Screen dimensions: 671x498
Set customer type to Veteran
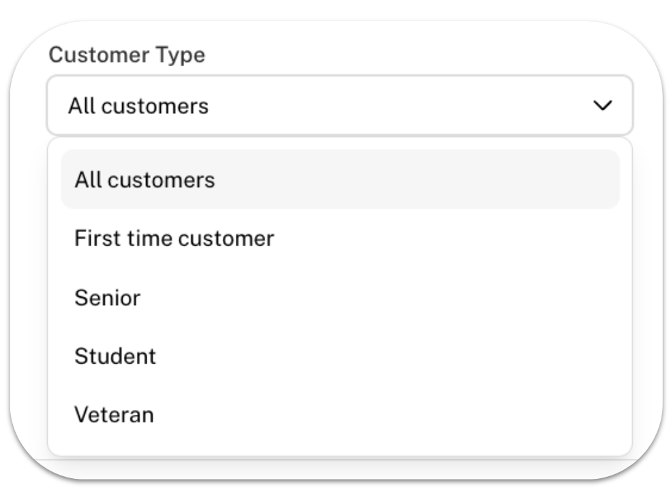click(340, 415)
